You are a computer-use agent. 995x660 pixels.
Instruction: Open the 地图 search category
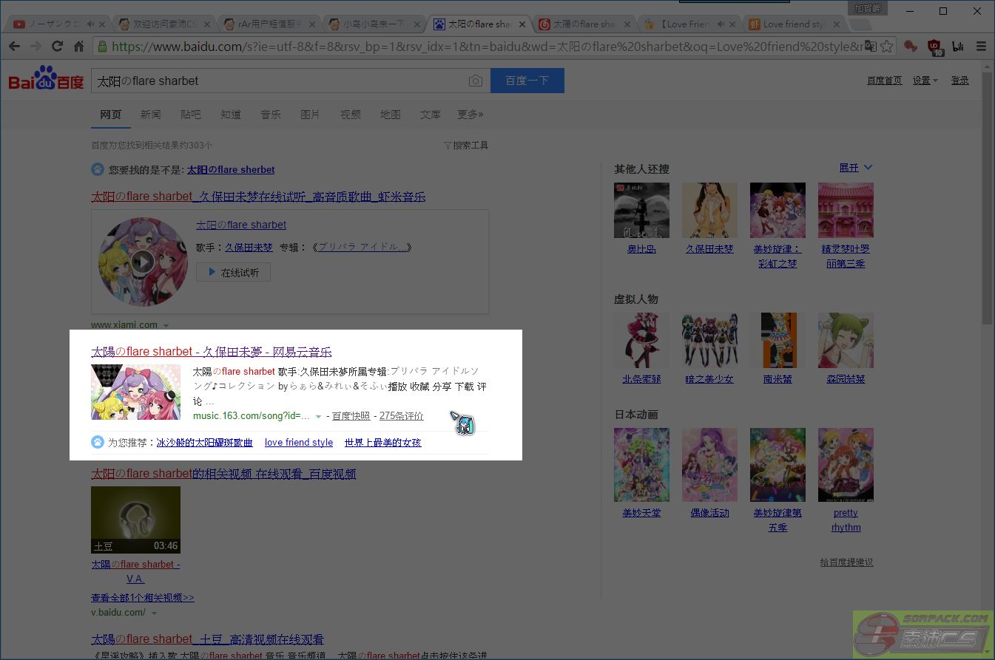pyautogui.click(x=390, y=115)
